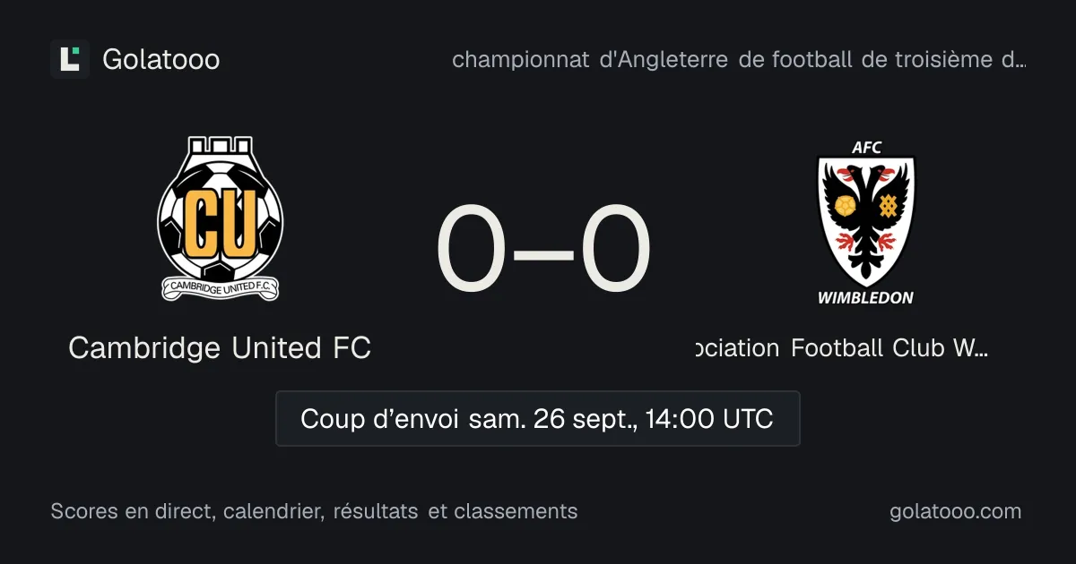The width and height of the screenshot is (1076, 564).
Task: Click the away team score zero
Action: 615,250
